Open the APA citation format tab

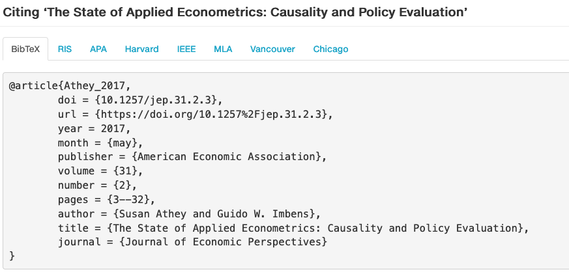coord(98,49)
